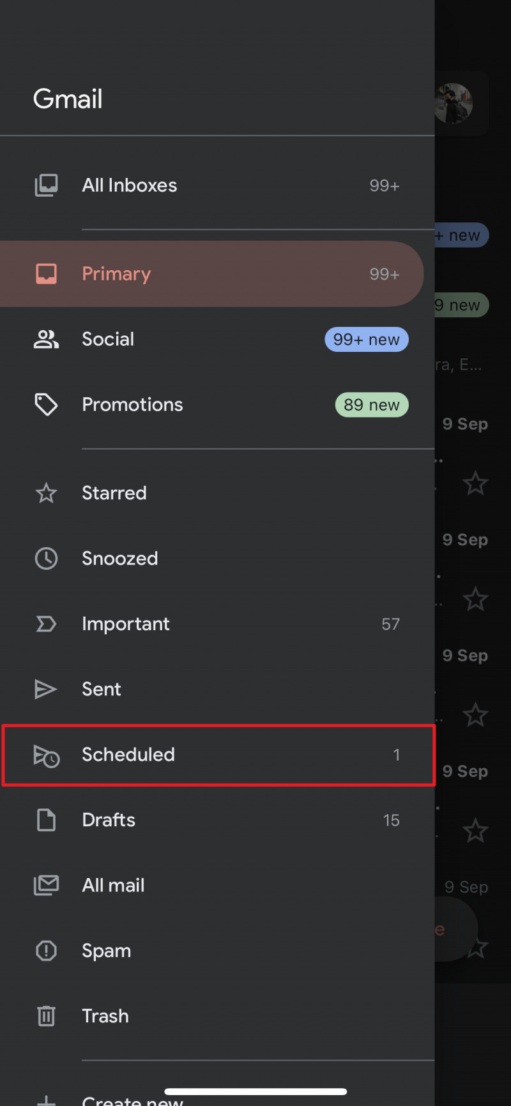Tap the 99+ new Social badge
The image size is (511, 1106).
367,340
